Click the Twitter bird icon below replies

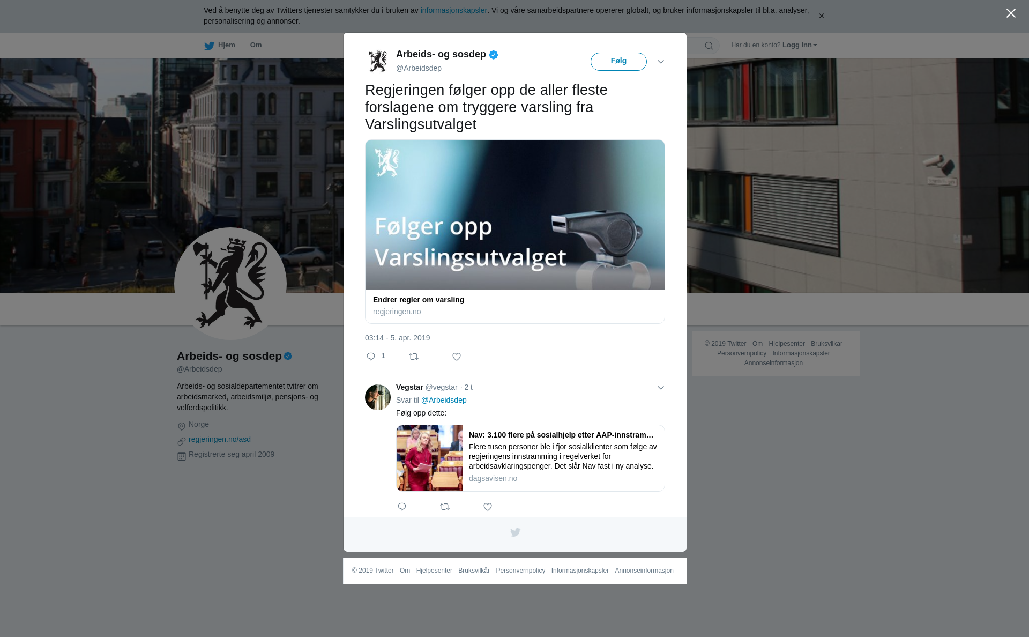pyautogui.click(x=515, y=532)
